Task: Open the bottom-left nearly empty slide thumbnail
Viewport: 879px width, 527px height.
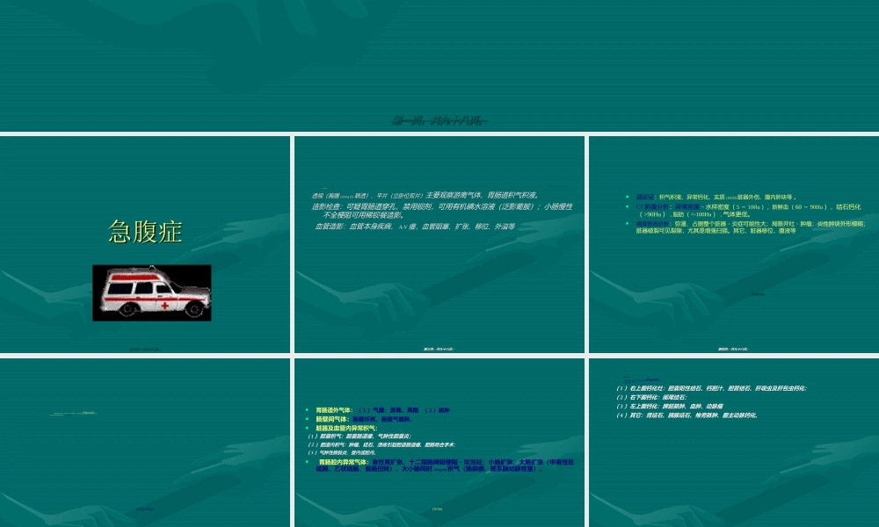Action: click(x=145, y=442)
